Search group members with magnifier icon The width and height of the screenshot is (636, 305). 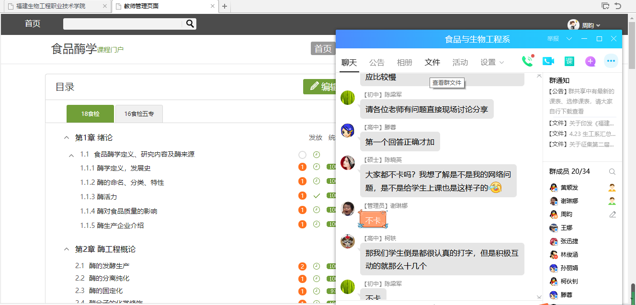pyautogui.click(x=612, y=171)
